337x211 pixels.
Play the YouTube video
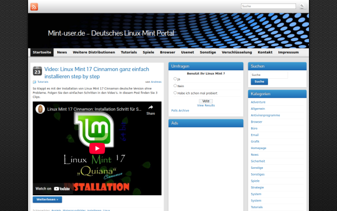click(x=97, y=149)
